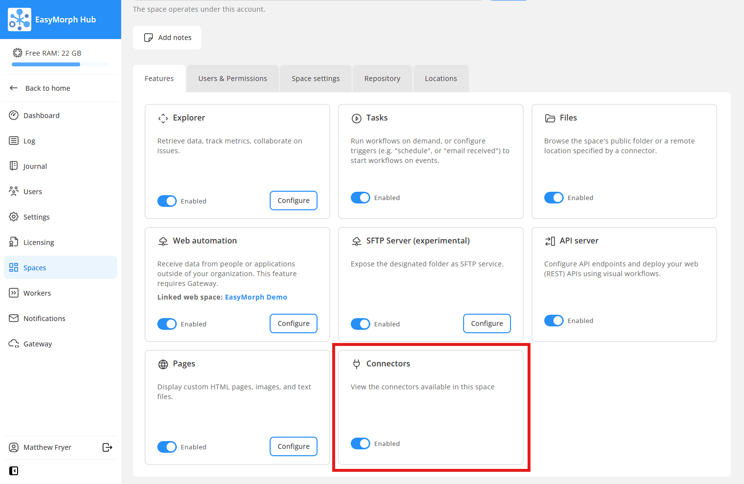Click the Connectors plug icon
This screenshot has width=744, height=484.
click(357, 364)
